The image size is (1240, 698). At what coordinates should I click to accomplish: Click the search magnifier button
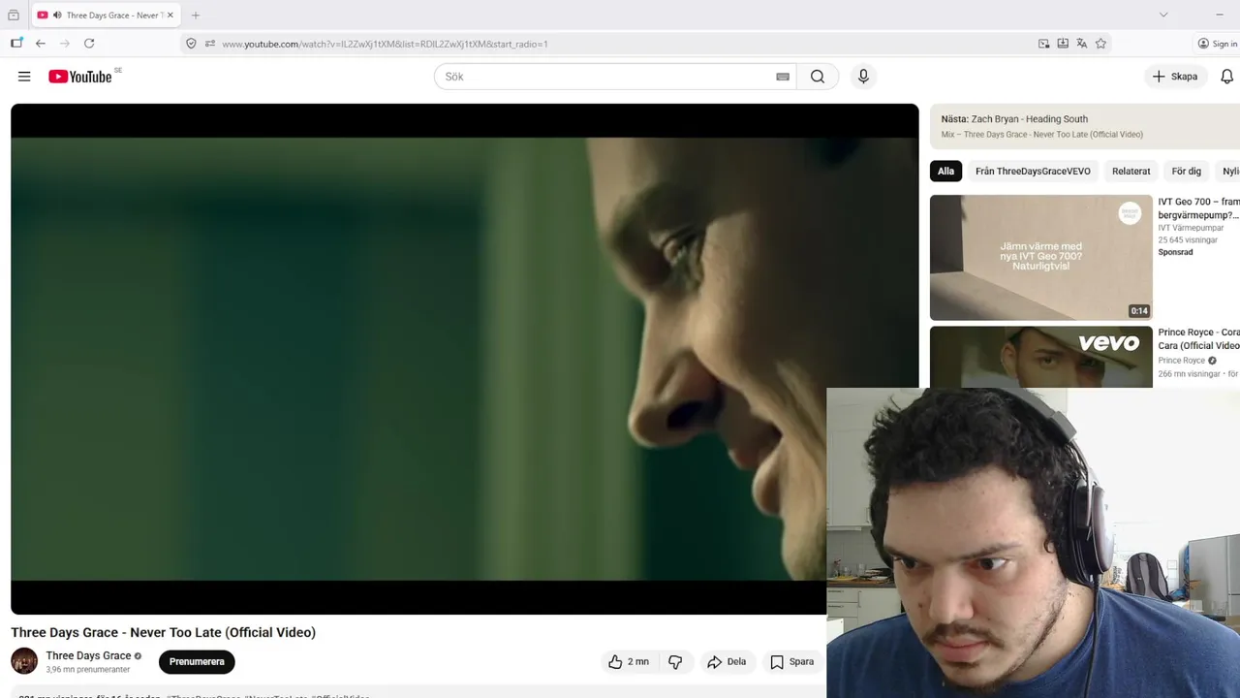(x=818, y=77)
